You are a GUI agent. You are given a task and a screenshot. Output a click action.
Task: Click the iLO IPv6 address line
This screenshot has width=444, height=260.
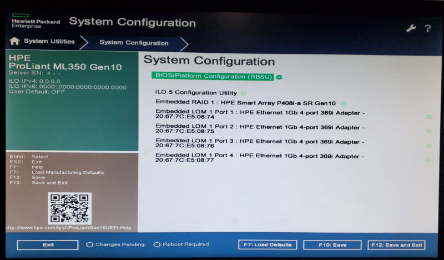pyautogui.click(x=68, y=87)
